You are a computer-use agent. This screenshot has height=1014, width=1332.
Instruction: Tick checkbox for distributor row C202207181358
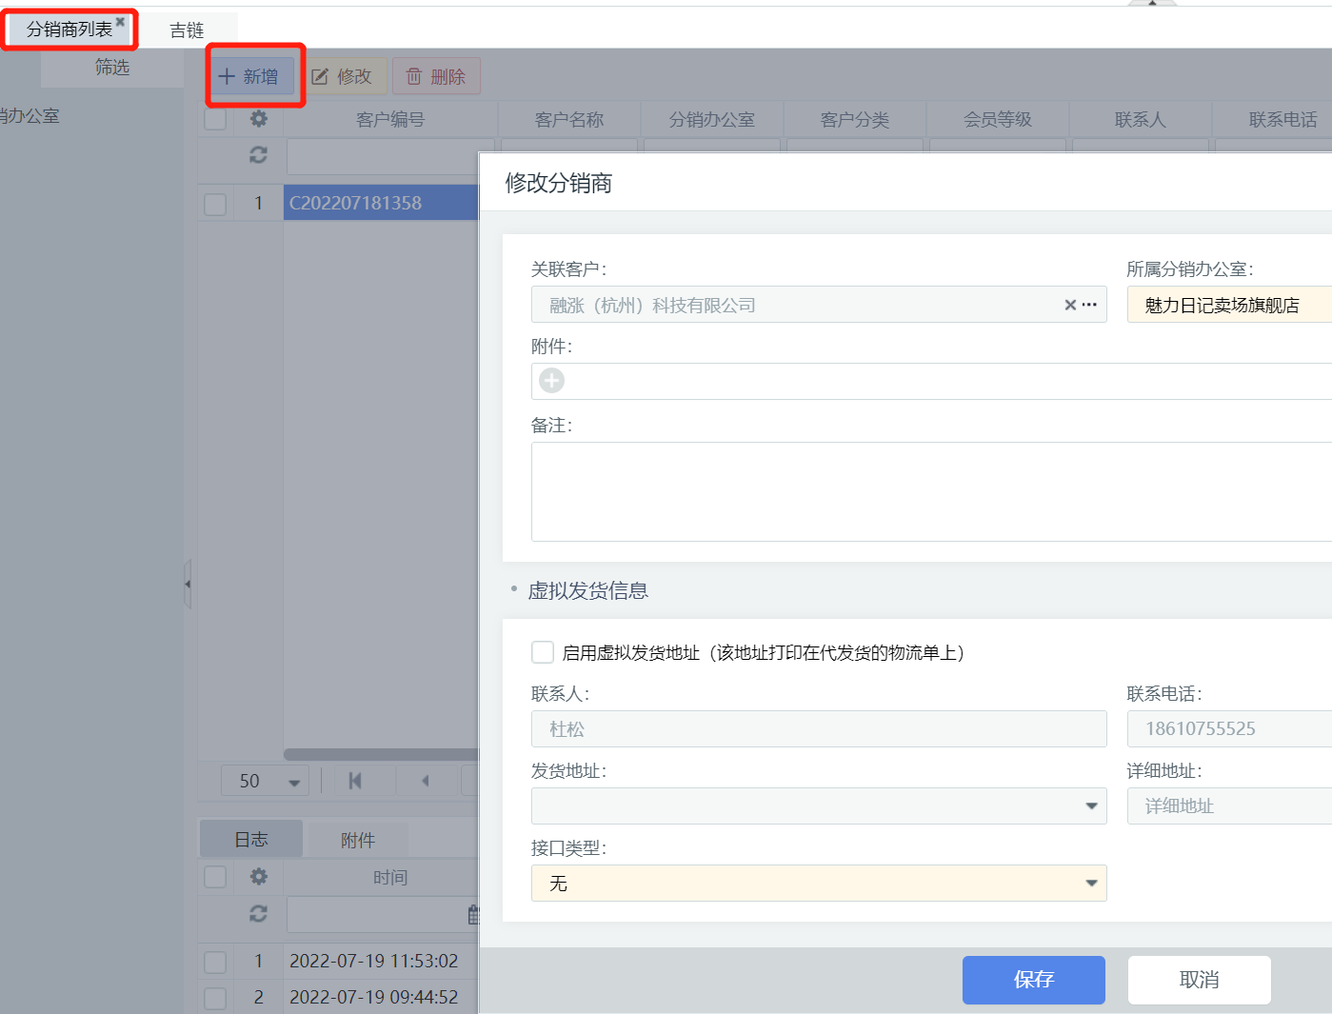pyautogui.click(x=215, y=204)
